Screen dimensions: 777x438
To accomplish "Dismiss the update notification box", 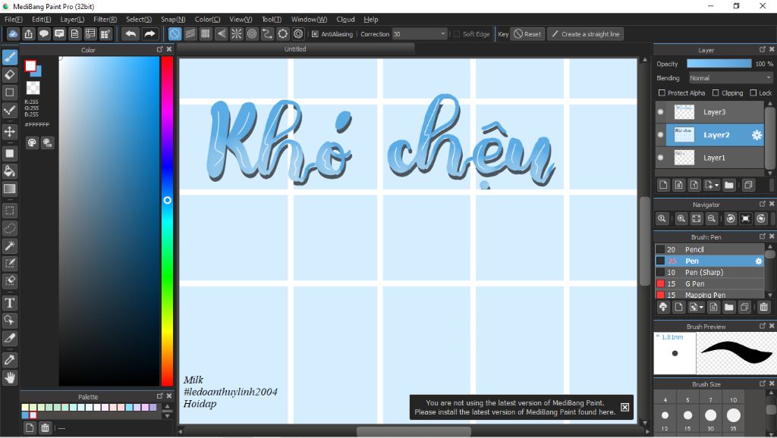I will pyautogui.click(x=625, y=407).
